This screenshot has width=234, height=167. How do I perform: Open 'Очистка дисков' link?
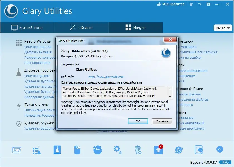(37, 76)
